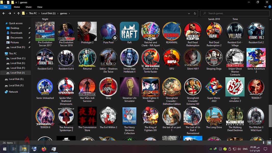
Task: Select The Walking Dead Destinies icon
Action: click(x=235, y=116)
